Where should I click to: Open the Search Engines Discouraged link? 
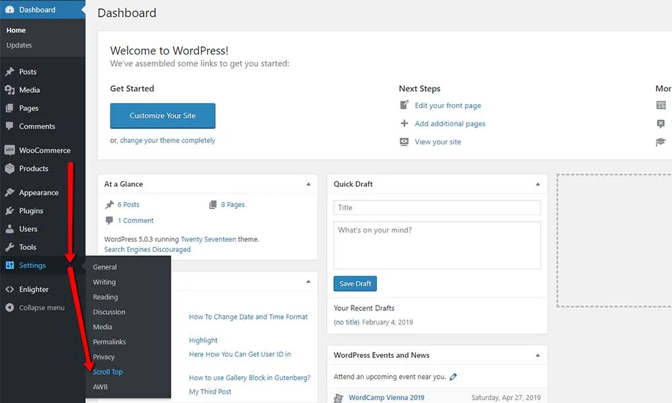pyautogui.click(x=147, y=249)
